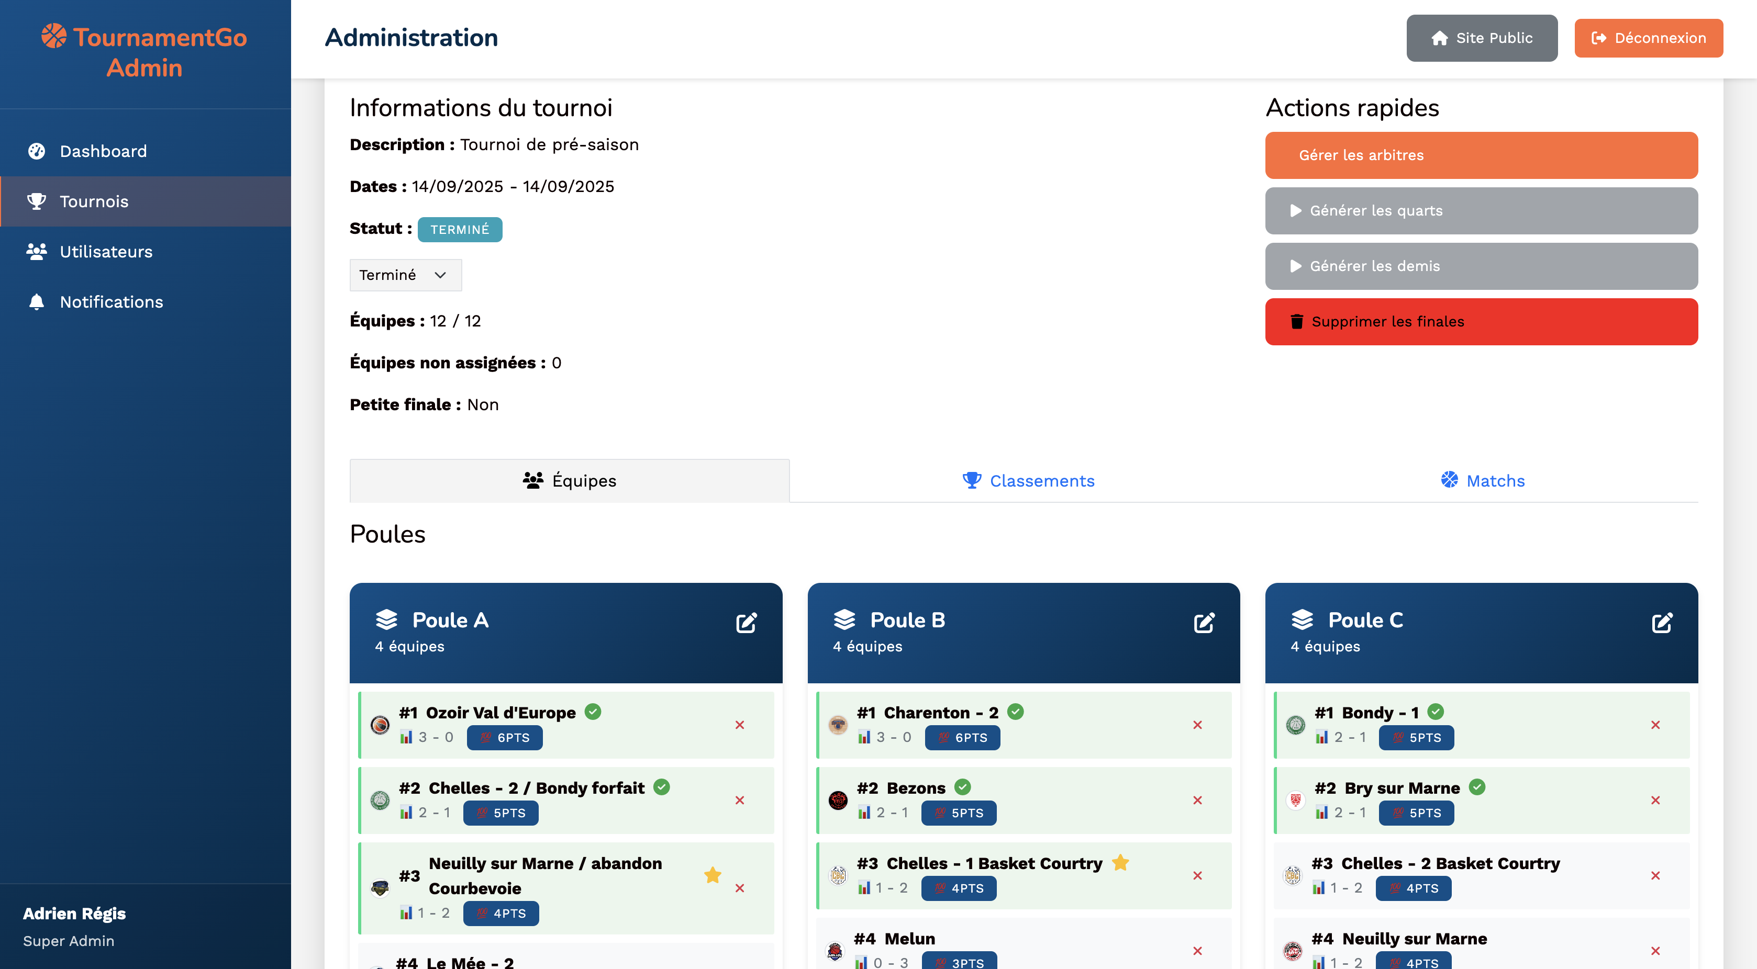Click the Bondy - 1 team logo thumbnail

1295,724
